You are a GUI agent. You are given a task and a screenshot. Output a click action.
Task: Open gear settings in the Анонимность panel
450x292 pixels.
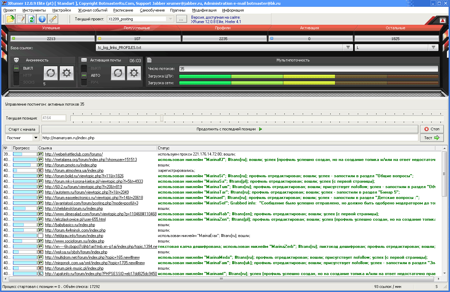67,73
